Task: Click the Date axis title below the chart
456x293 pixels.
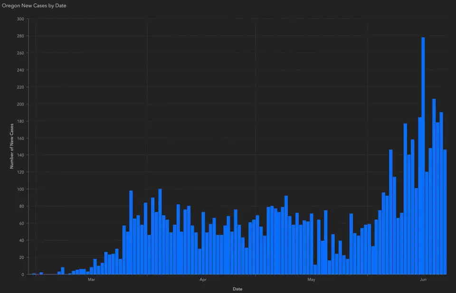Action: pos(237,289)
